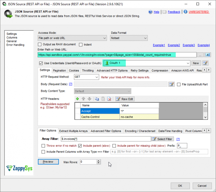
Task: Click the browse ellipsis button next to URL
Action: (x=200, y=55)
